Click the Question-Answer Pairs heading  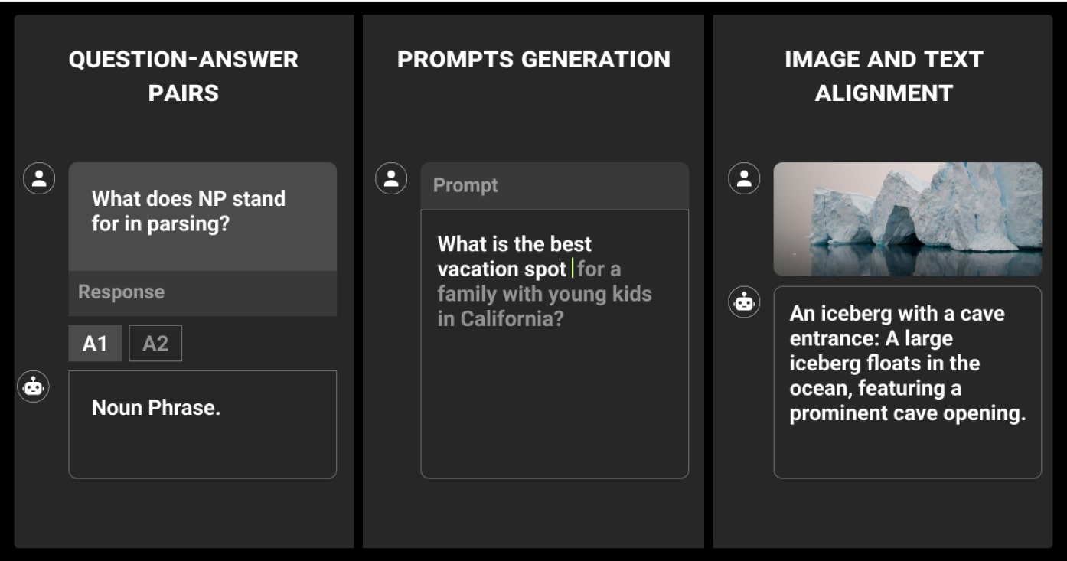(x=183, y=76)
